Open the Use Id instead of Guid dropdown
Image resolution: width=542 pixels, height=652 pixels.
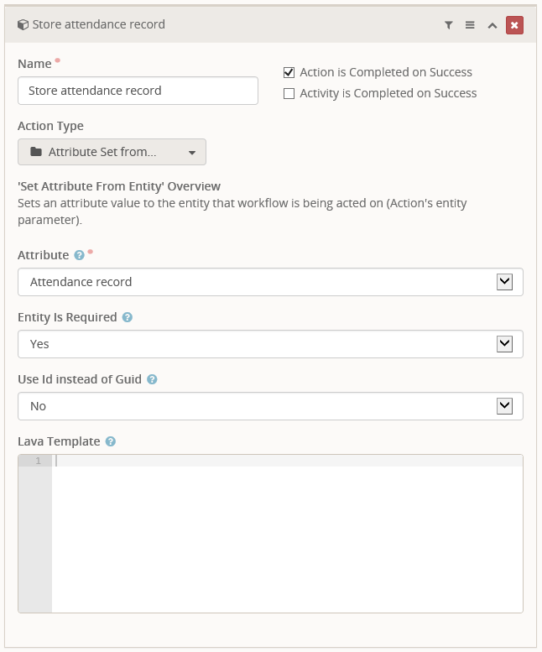pyautogui.click(x=270, y=406)
